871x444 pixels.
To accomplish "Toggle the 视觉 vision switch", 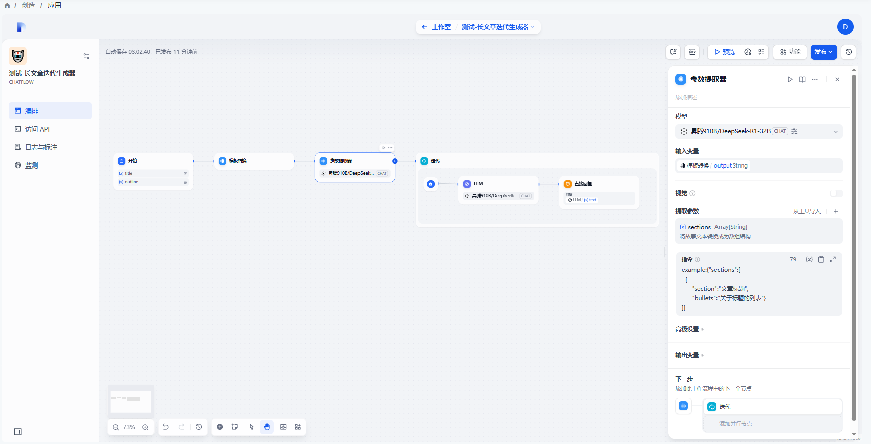I will pos(836,193).
